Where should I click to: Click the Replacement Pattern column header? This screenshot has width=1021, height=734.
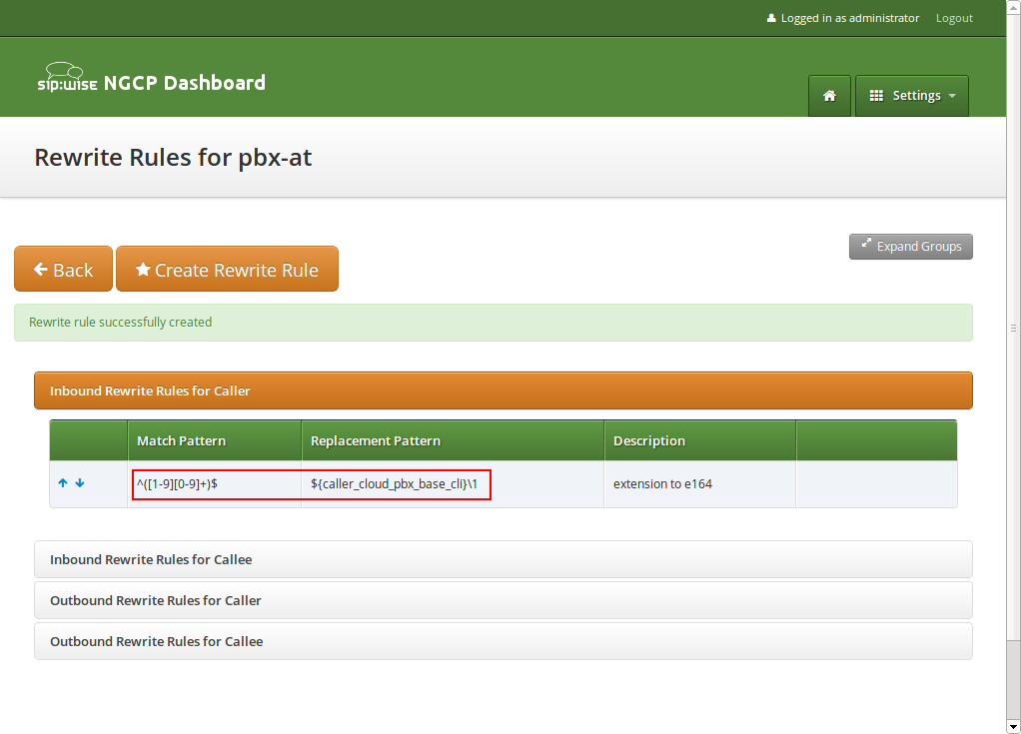point(453,440)
